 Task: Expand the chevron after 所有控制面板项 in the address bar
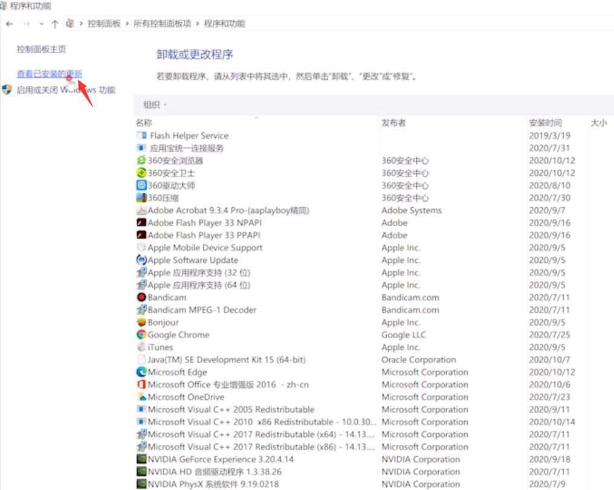tap(198, 24)
